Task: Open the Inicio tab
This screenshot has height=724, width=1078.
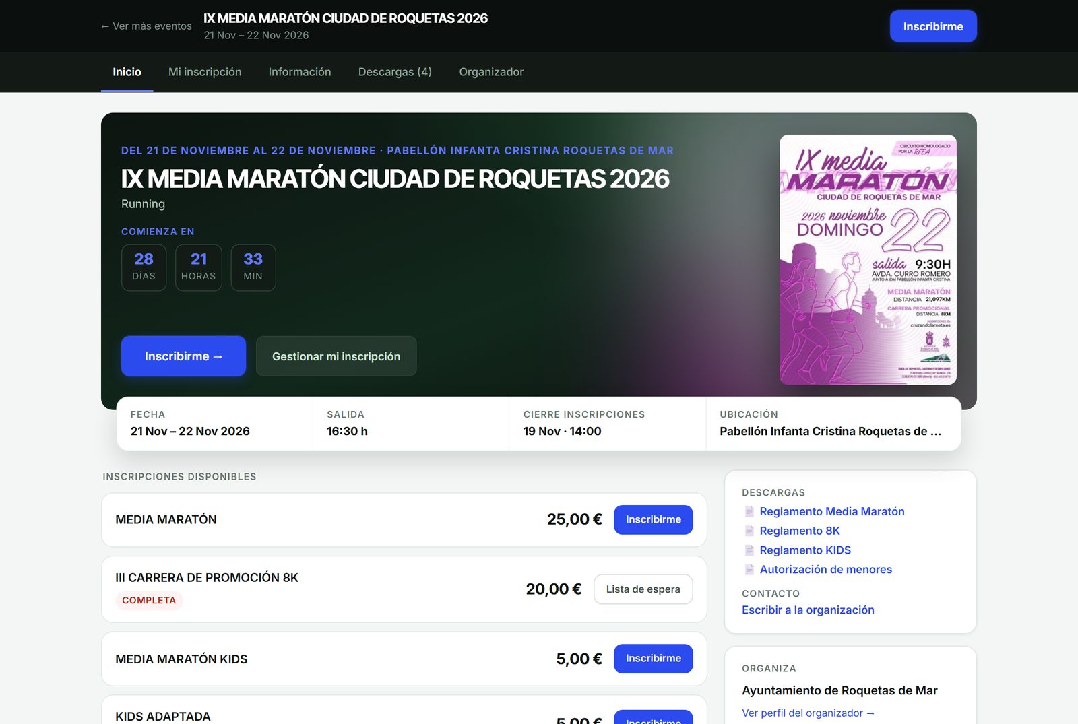Action: (x=127, y=72)
